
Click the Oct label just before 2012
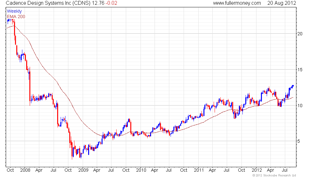[241, 170]
